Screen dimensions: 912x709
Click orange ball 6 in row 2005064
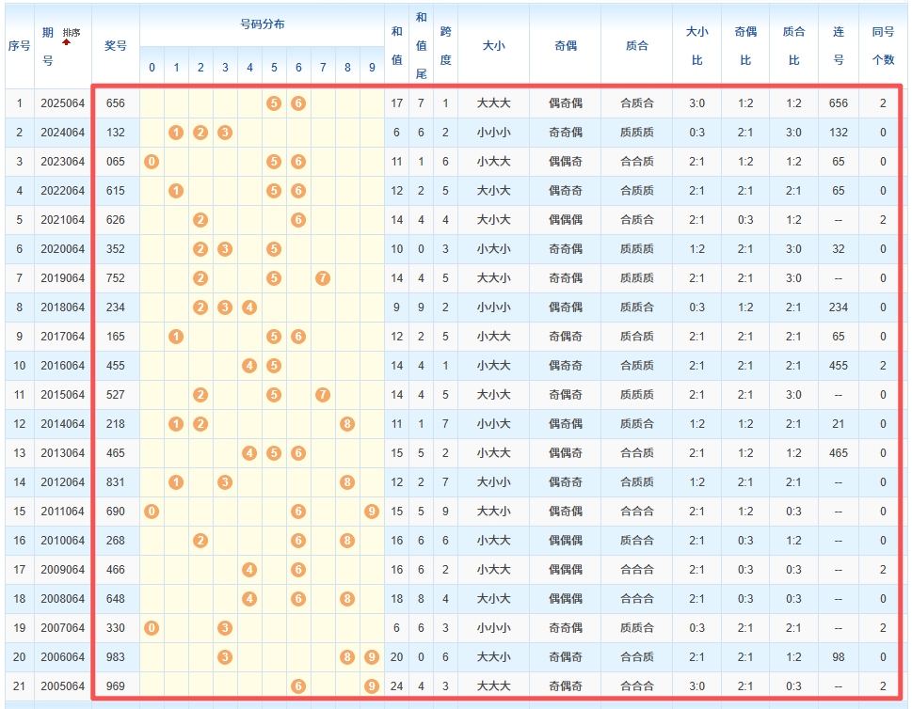pos(298,686)
